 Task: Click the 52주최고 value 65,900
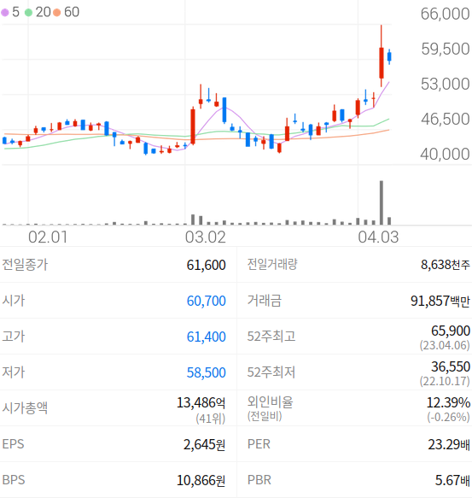coord(451,331)
